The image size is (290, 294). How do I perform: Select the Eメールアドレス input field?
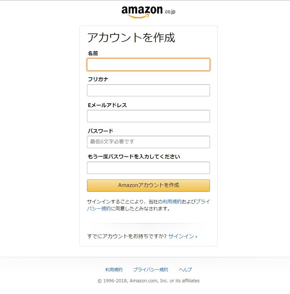[x=148, y=116]
